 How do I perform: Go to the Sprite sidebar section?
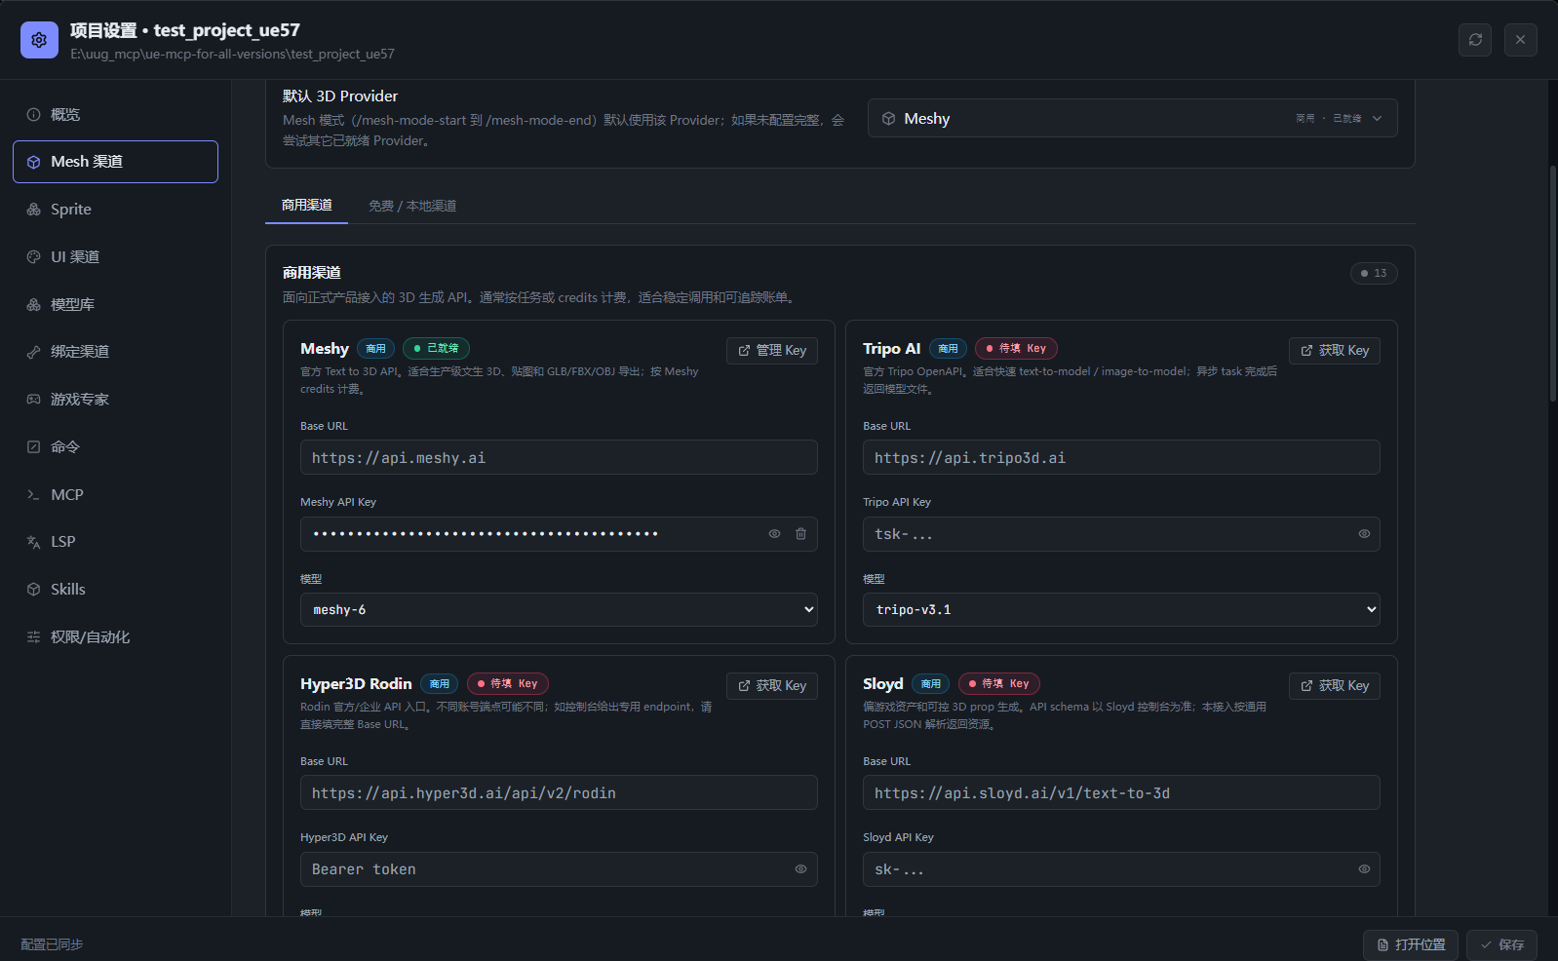click(x=115, y=210)
